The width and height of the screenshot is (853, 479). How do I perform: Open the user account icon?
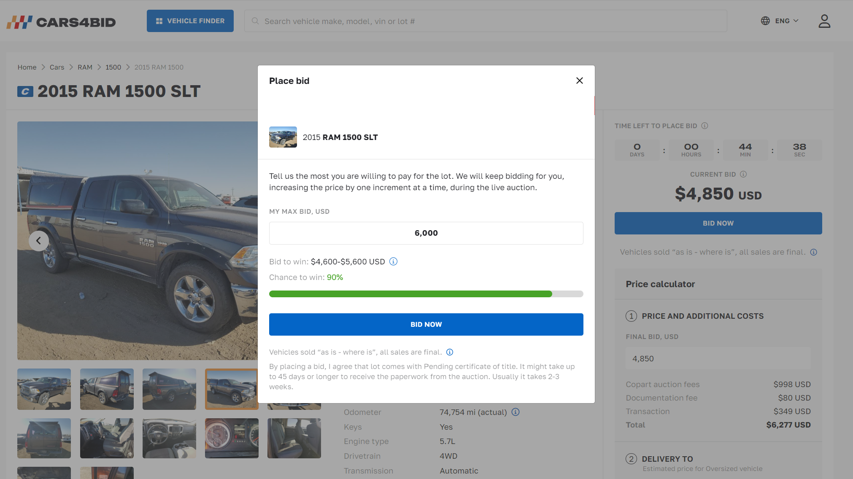(x=824, y=21)
